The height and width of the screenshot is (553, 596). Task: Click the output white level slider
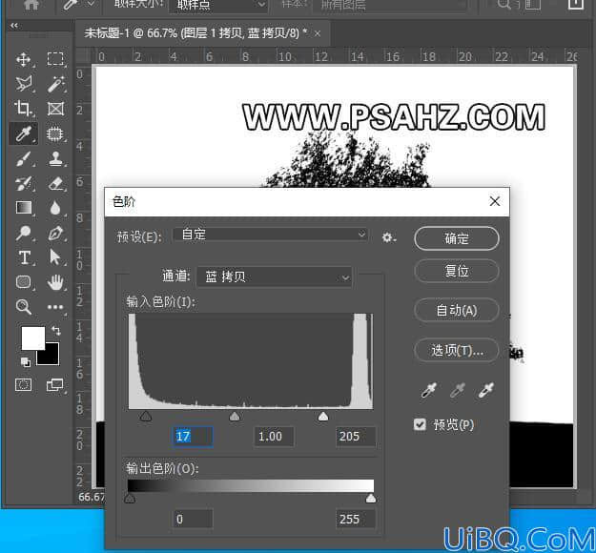click(371, 499)
